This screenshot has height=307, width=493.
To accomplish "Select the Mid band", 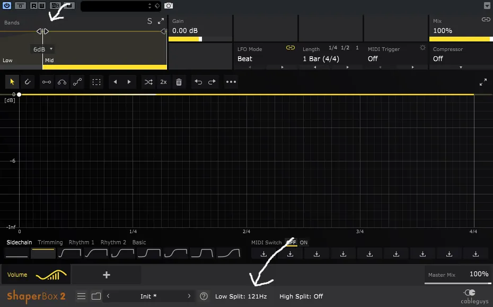I will [49, 60].
